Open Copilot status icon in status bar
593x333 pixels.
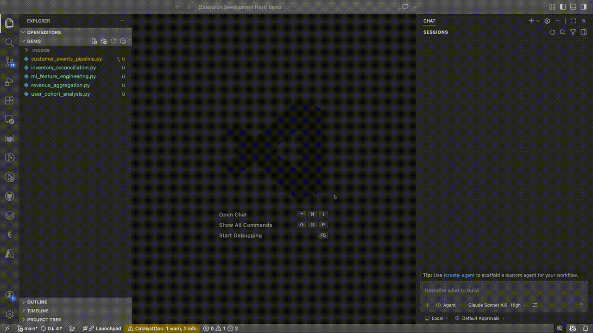573,328
